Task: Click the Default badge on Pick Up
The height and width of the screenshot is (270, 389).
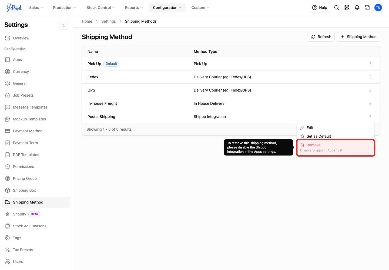Action: click(x=111, y=64)
